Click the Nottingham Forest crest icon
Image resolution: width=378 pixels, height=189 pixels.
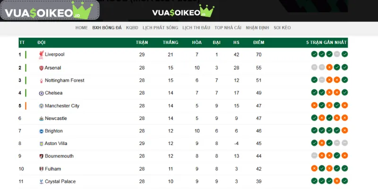click(x=41, y=80)
